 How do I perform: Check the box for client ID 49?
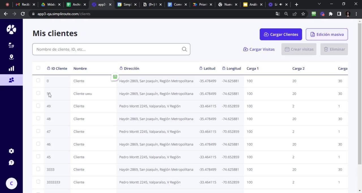pos(38,106)
